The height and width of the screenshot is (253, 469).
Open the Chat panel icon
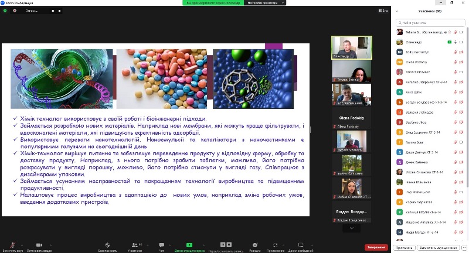tap(161, 244)
